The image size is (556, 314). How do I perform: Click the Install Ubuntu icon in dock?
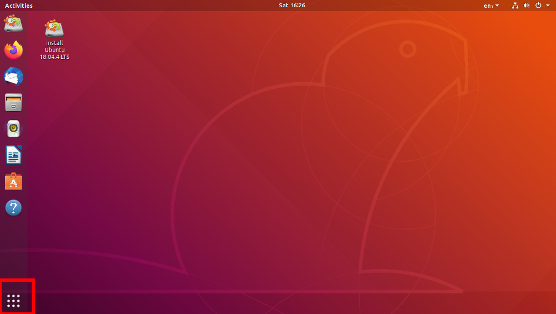click(13, 23)
